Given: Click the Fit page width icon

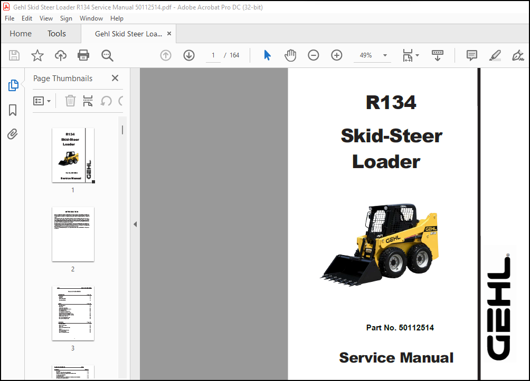Looking at the screenshot, I should point(408,55).
